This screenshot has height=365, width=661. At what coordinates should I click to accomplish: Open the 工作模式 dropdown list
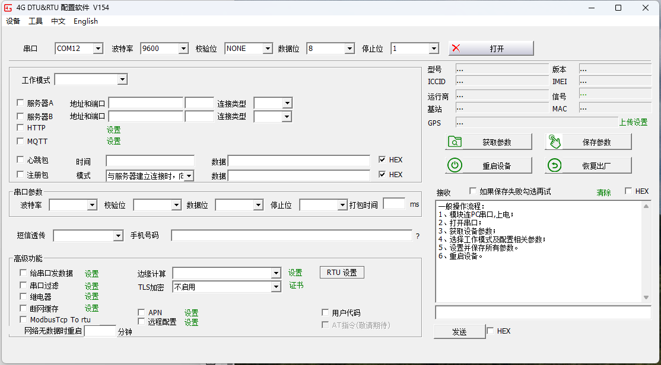click(122, 79)
